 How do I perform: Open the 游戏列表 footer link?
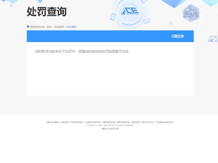(135, 122)
